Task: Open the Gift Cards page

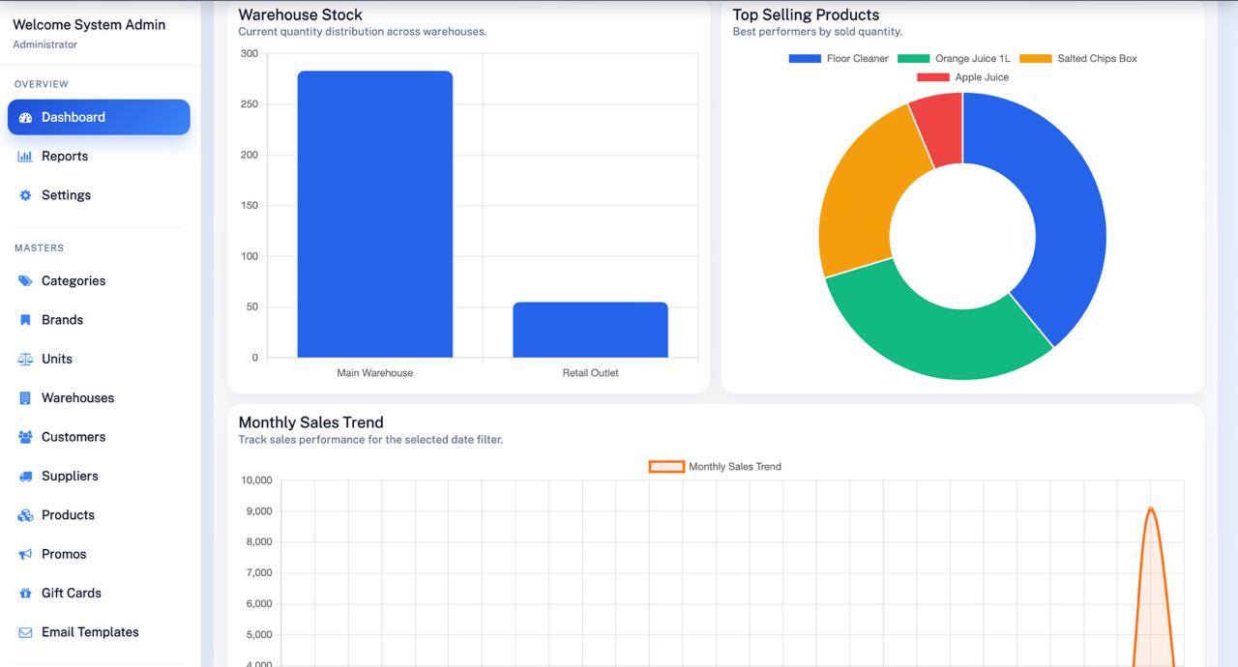Action: pos(70,593)
